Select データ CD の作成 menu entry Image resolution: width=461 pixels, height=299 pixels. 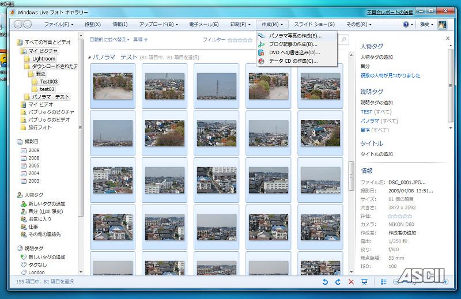pos(293,61)
